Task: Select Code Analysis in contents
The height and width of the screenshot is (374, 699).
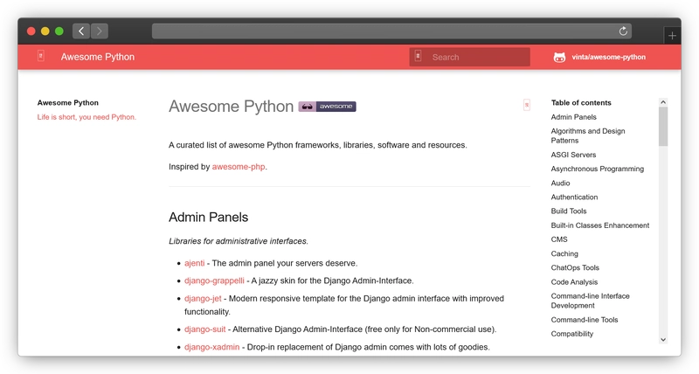Action: point(574,282)
